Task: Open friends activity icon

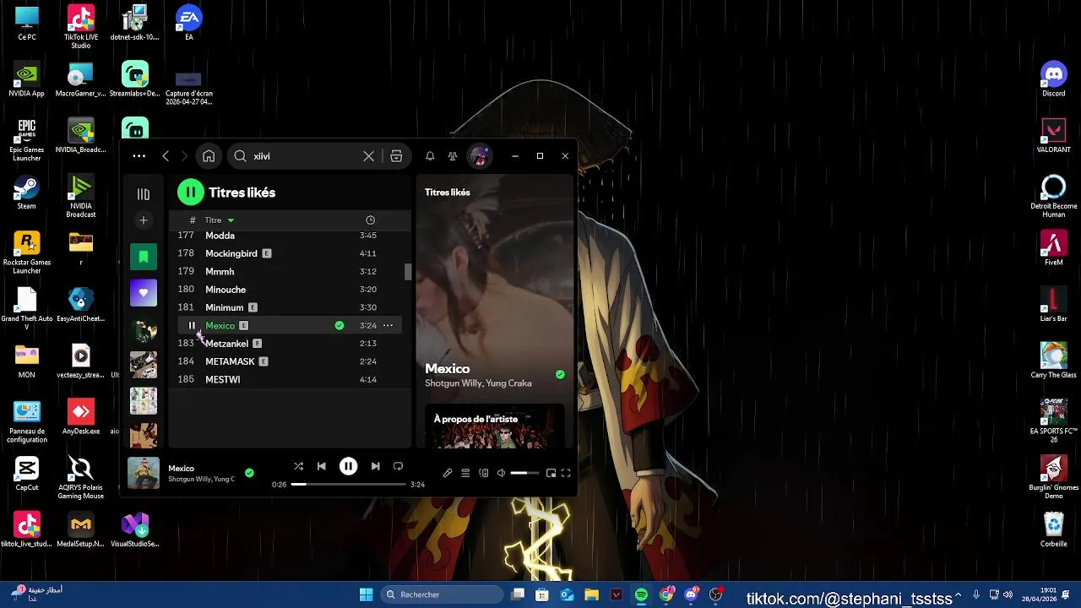Action: (x=453, y=156)
